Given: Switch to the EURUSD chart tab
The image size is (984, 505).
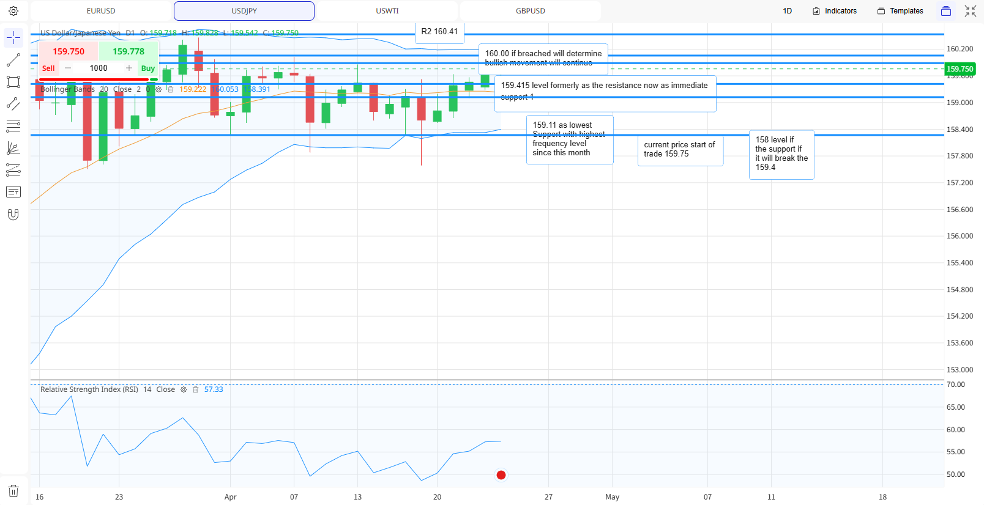Looking at the screenshot, I should 101,11.
